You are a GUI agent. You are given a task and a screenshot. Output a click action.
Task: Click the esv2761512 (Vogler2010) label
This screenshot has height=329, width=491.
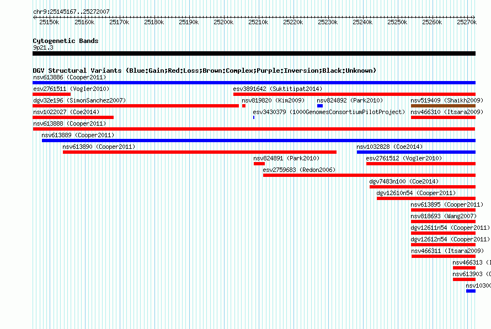click(x=404, y=158)
